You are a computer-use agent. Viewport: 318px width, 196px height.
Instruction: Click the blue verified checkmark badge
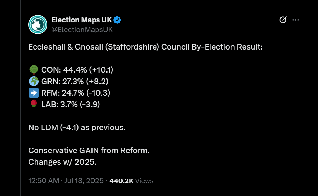pyautogui.click(x=117, y=20)
